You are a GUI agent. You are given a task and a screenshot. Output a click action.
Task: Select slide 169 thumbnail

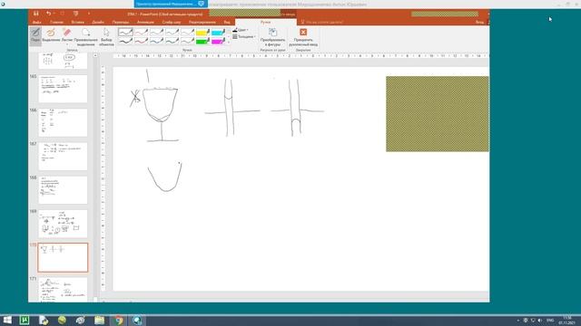63,224
